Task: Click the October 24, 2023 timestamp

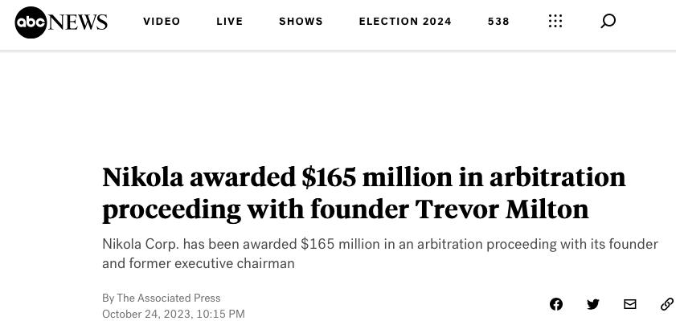Action: (174, 315)
